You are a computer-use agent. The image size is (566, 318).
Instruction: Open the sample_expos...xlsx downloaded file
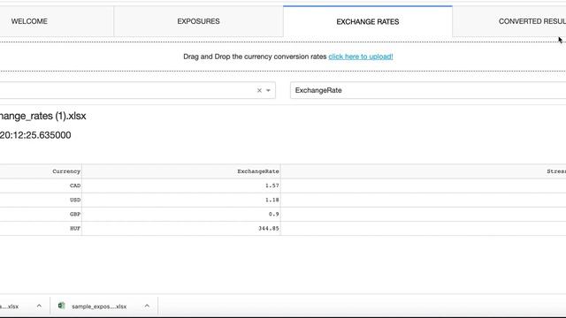click(99, 307)
